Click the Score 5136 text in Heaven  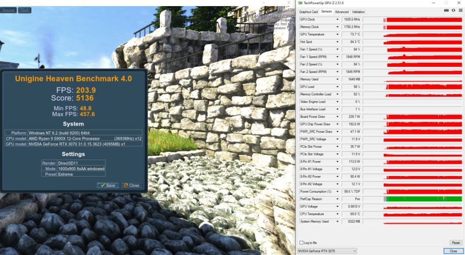tap(72, 98)
